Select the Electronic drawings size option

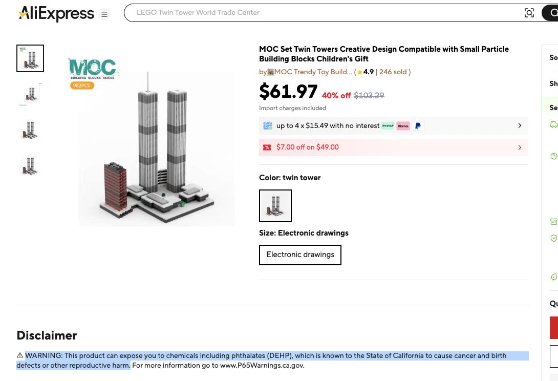[x=300, y=255]
